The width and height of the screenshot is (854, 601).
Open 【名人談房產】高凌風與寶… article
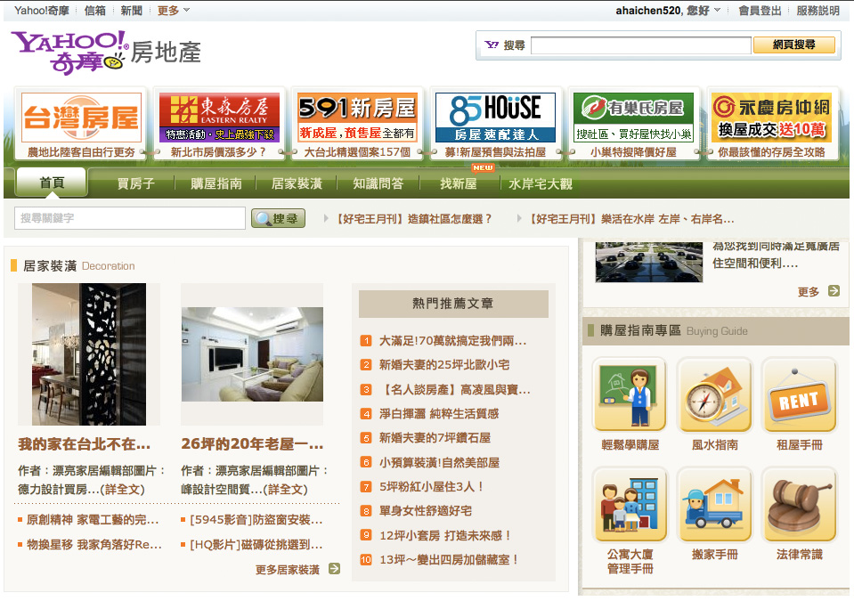pyautogui.click(x=455, y=389)
